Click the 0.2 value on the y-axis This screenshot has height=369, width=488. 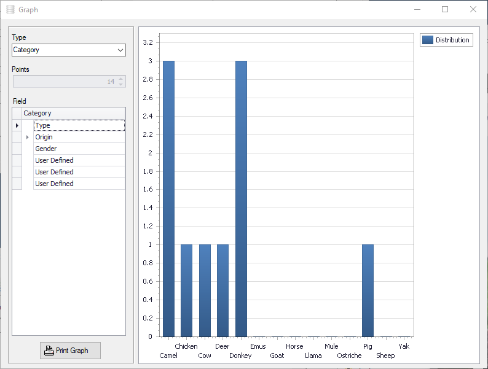tap(148, 318)
